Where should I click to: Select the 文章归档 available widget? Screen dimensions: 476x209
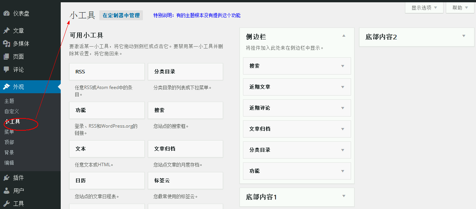click(x=185, y=149)
